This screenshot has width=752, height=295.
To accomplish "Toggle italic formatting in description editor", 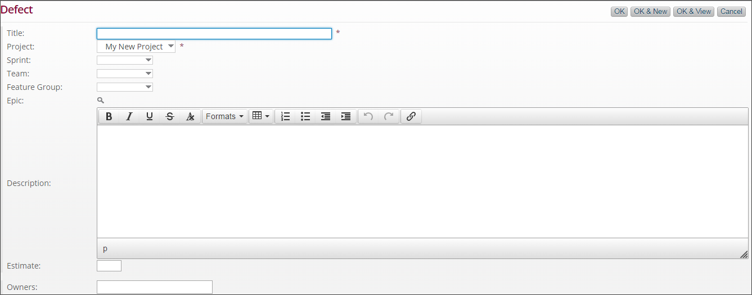I will tap(129, 116).
